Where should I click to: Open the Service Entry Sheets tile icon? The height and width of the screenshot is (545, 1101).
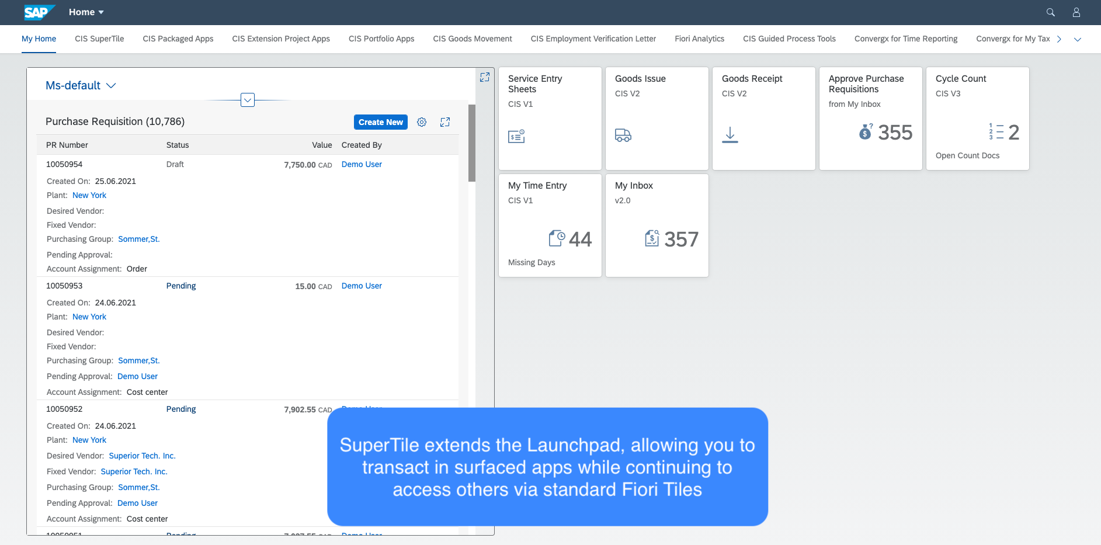click(516, 136)
